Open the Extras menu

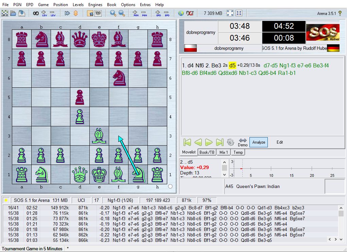coord(145,5)
